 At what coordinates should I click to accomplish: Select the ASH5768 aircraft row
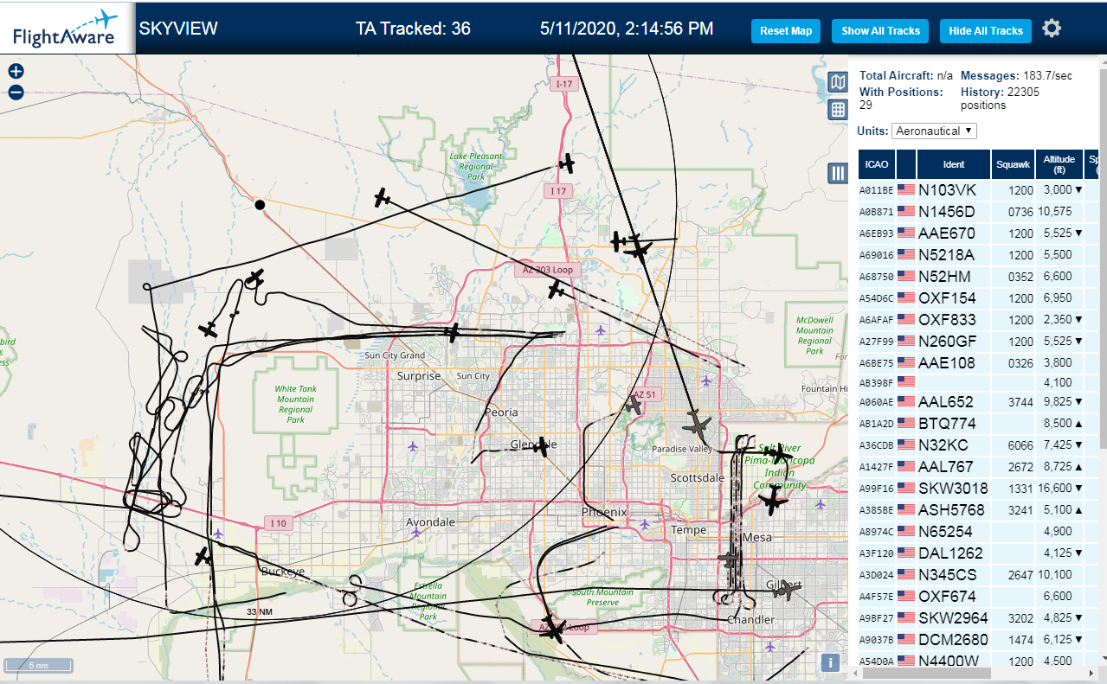pyautogui.click(x=978, y=510)
